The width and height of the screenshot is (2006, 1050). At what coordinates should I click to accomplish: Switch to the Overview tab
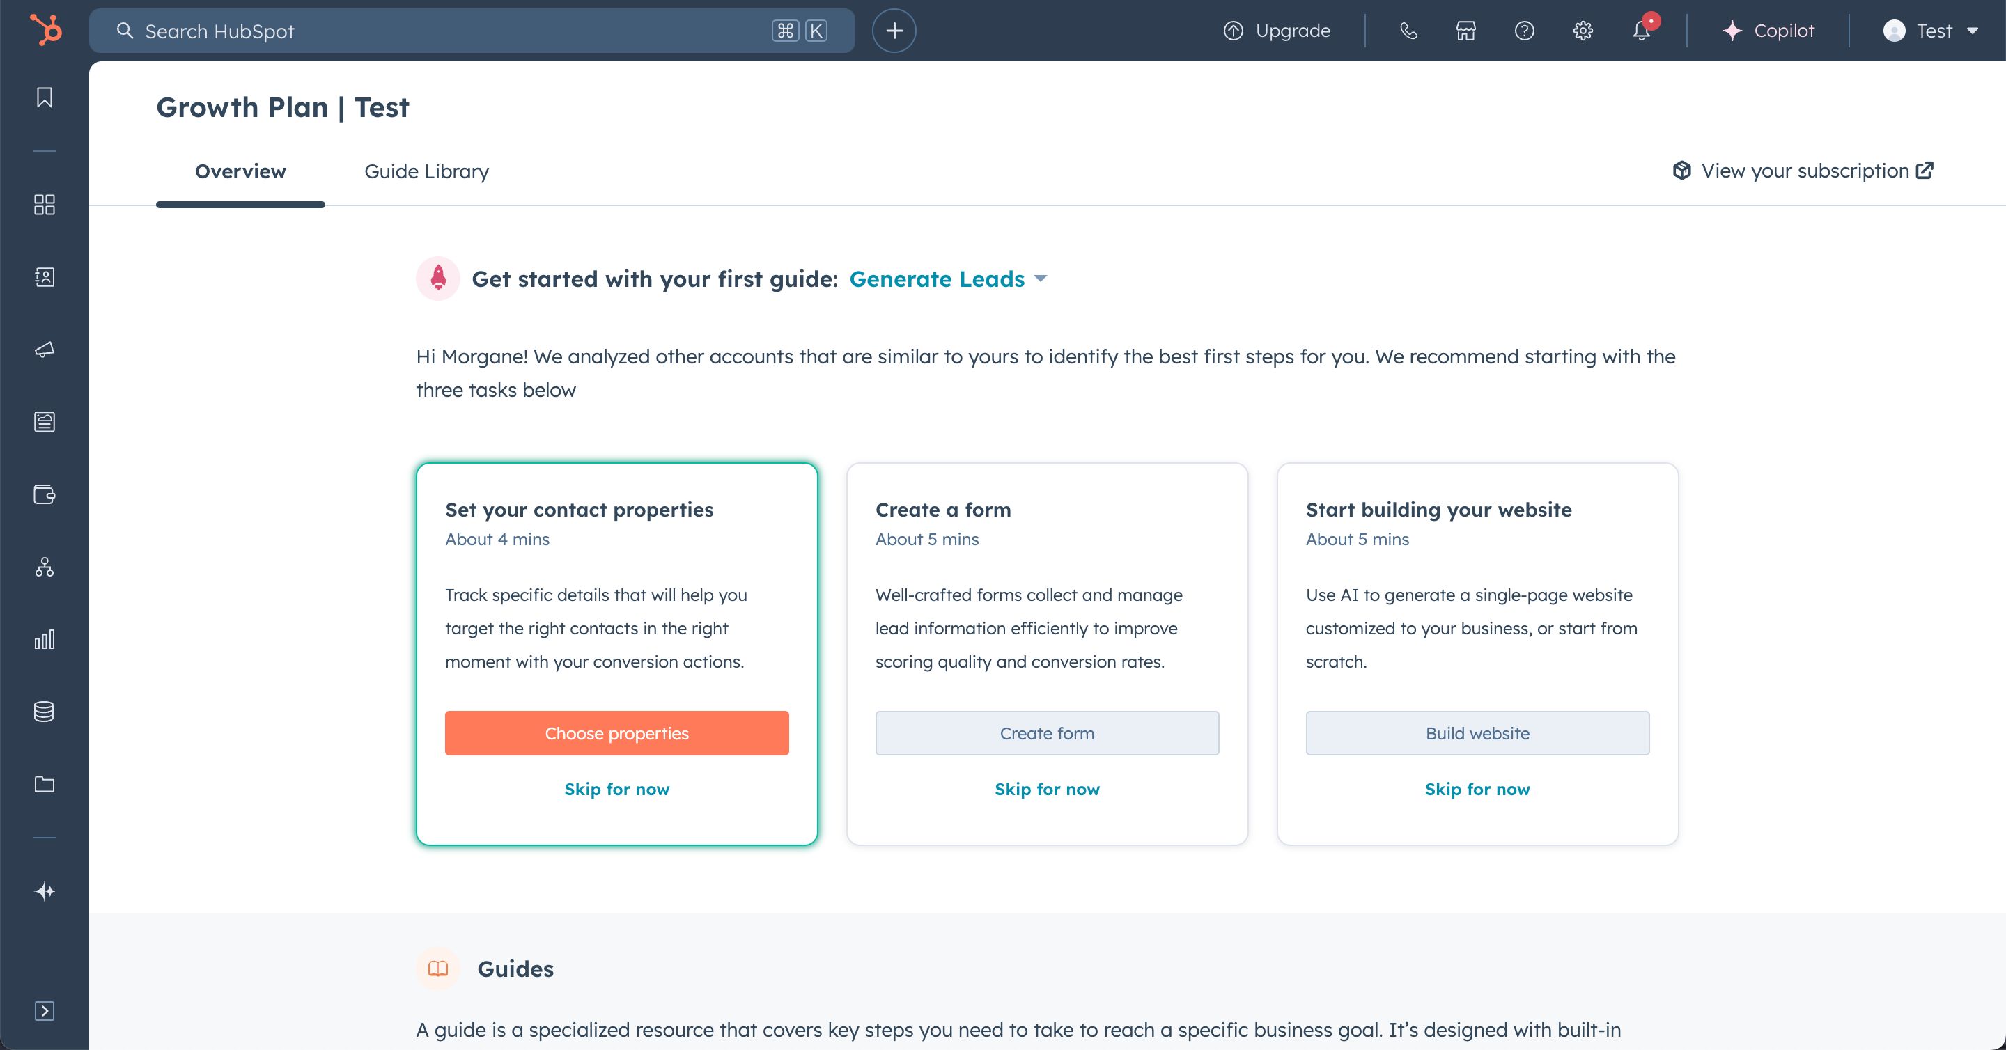pyautogui.click(x=240, y=171)
